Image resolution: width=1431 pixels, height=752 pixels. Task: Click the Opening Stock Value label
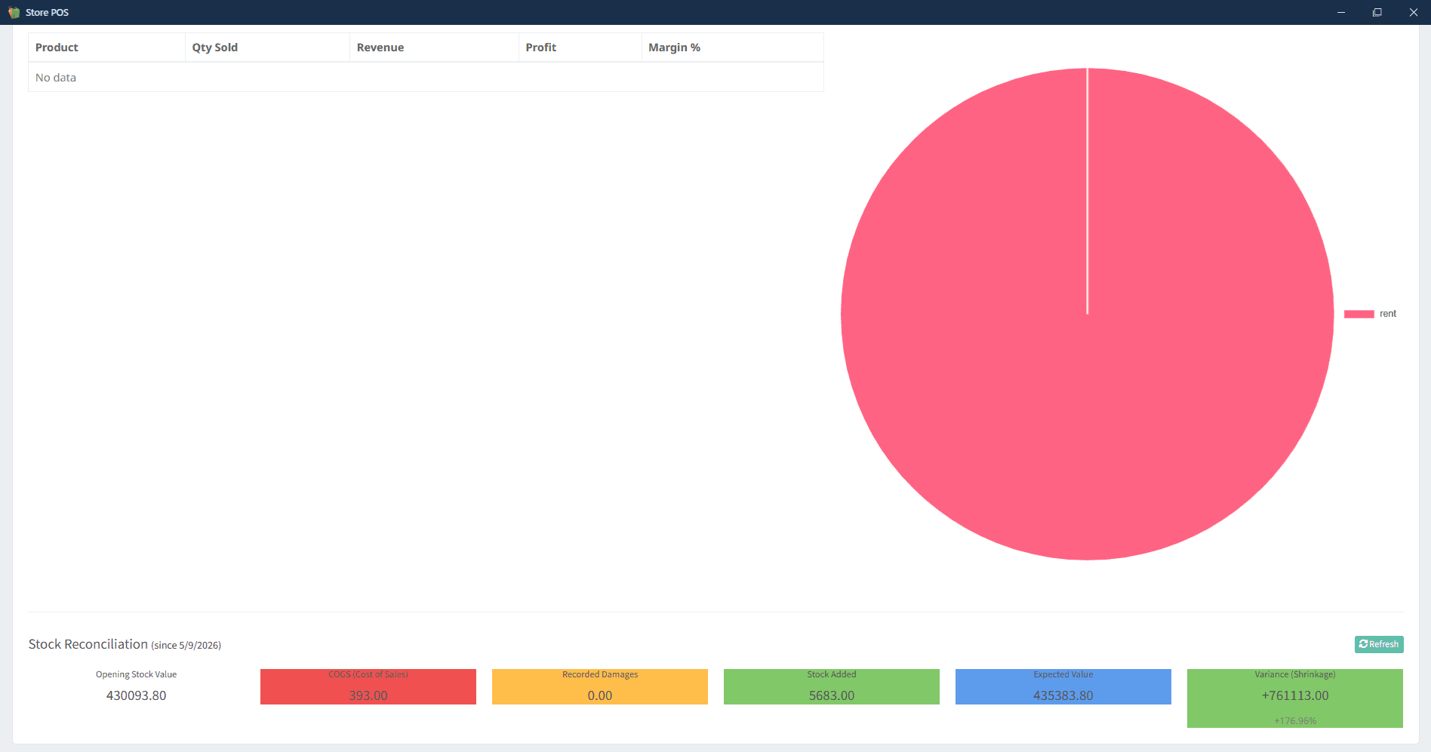point(136,674)
